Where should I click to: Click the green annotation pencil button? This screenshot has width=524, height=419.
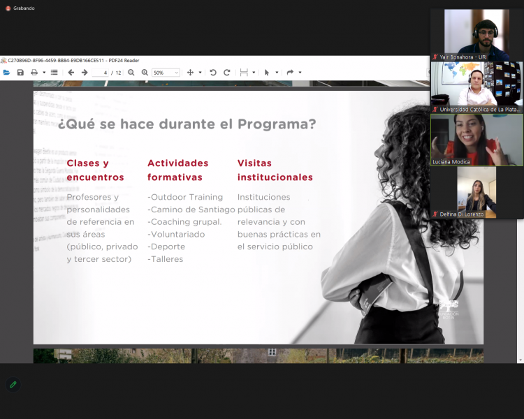[13, 384]
